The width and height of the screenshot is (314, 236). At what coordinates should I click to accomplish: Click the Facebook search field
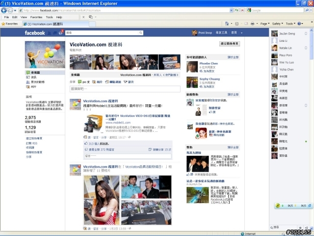click(102, 32)
